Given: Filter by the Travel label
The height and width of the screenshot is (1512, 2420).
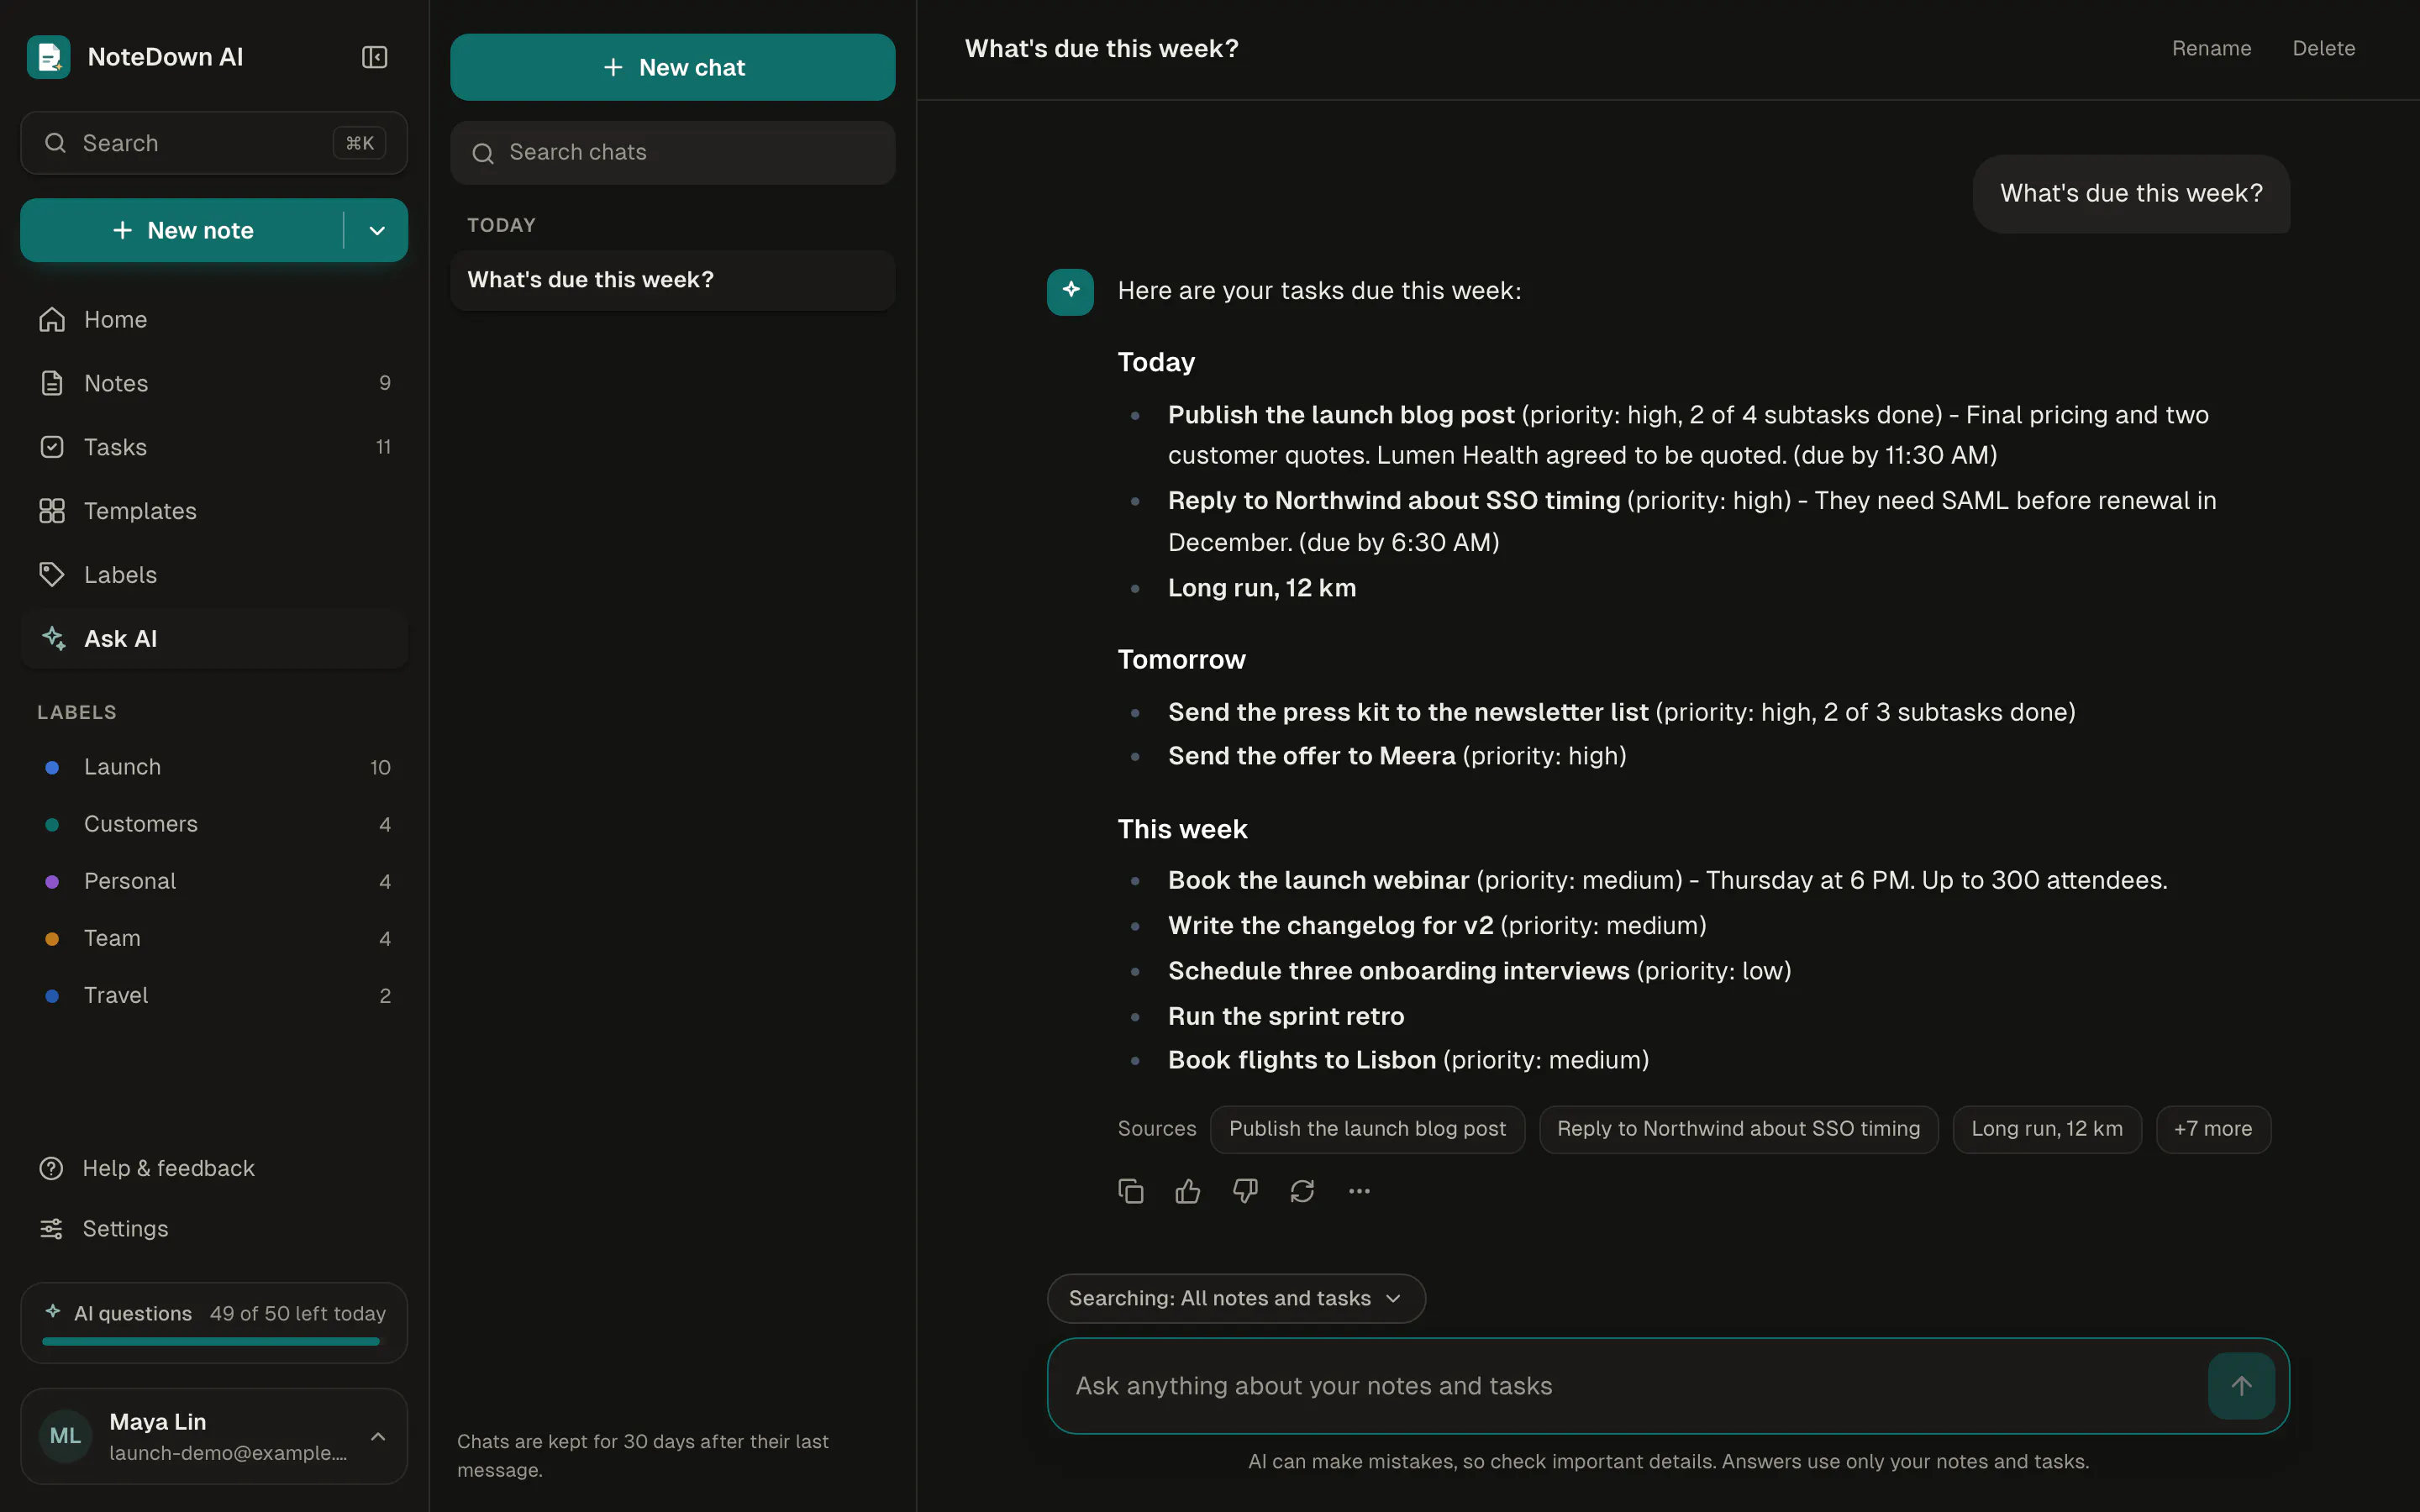Looking at the screenshot, I should [214, 995].
